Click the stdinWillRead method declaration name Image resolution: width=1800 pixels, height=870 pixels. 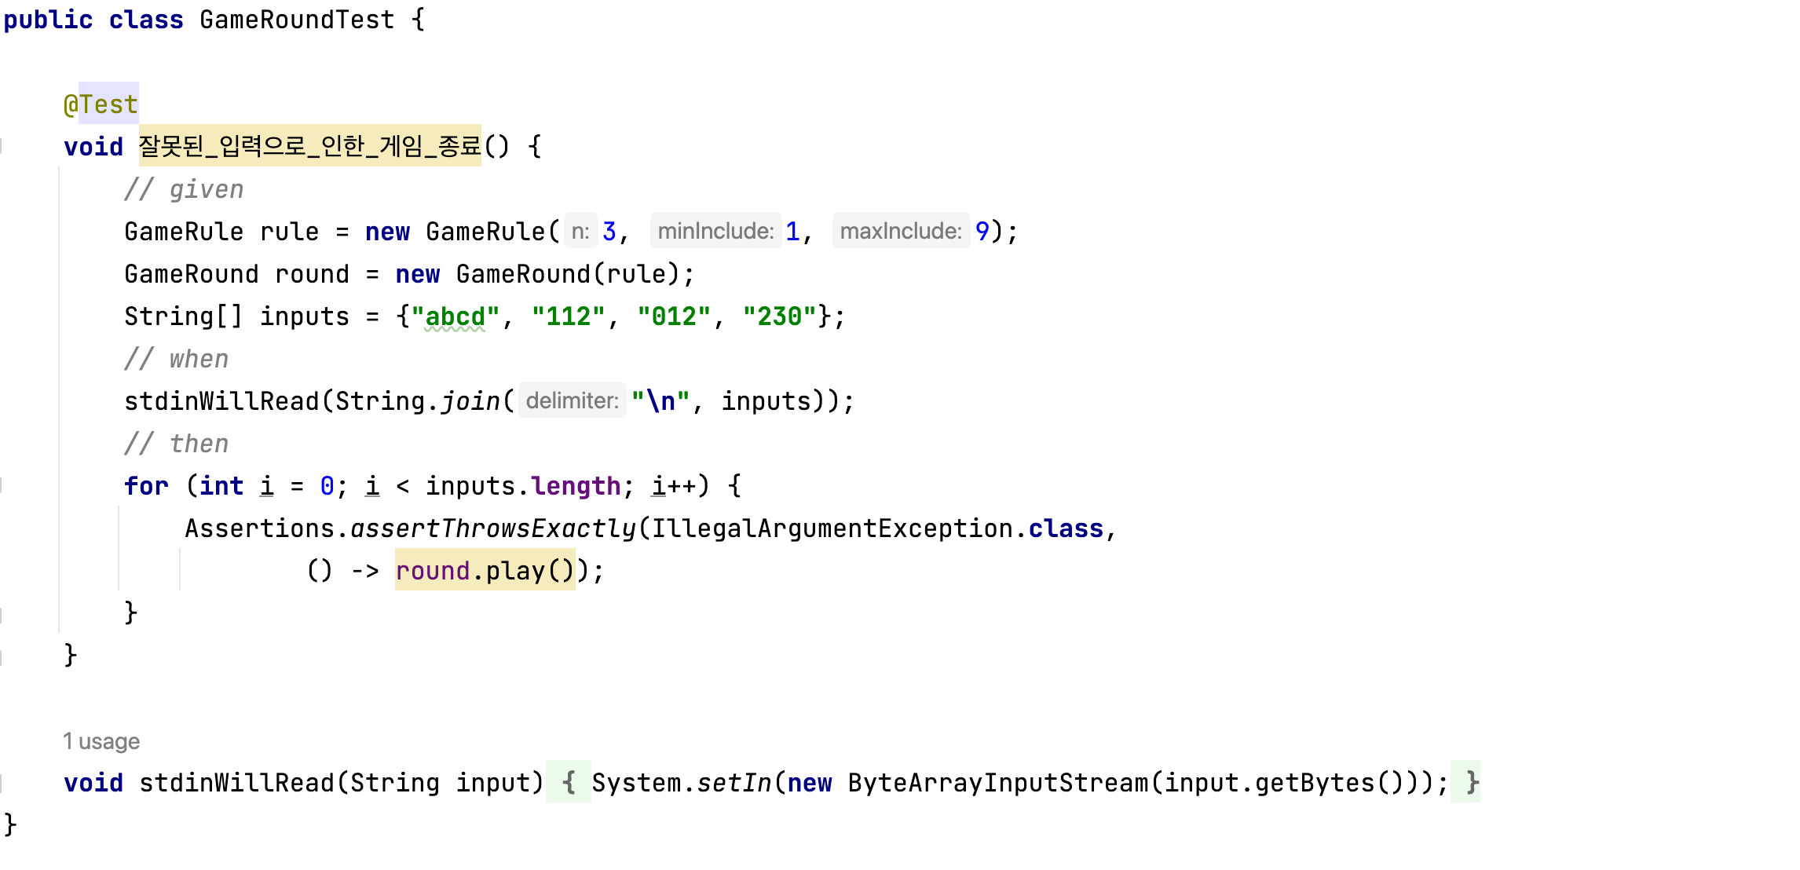click(236, 783)
